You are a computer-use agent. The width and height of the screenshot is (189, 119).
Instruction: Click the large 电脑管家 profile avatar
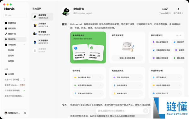click(66, 11)
